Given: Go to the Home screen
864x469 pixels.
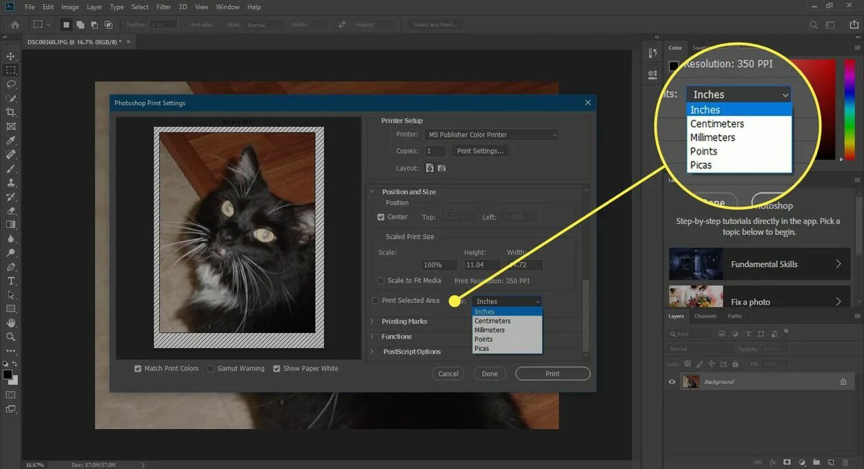Looking at the screenshot, I should pos(15,25).
